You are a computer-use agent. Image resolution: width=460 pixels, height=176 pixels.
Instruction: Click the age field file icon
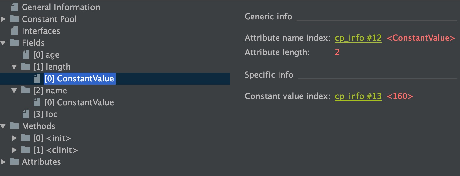tap(26, 55)
